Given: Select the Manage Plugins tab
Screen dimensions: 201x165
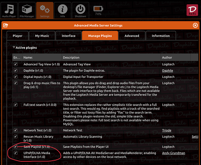Looking at the screenshot, I should tap(100, 36).
